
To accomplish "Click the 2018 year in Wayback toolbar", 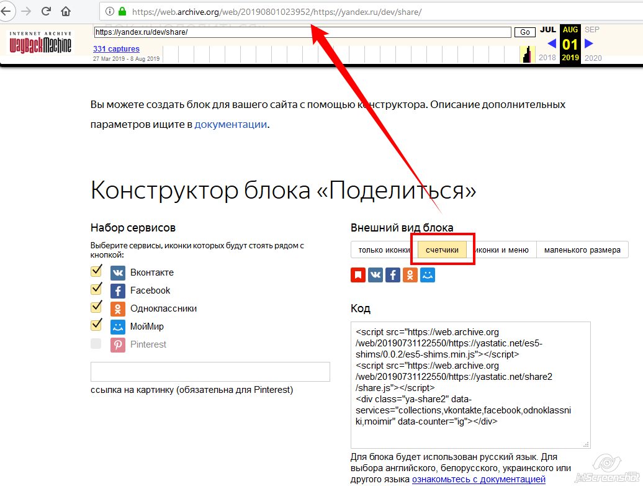I will point(547,58).
